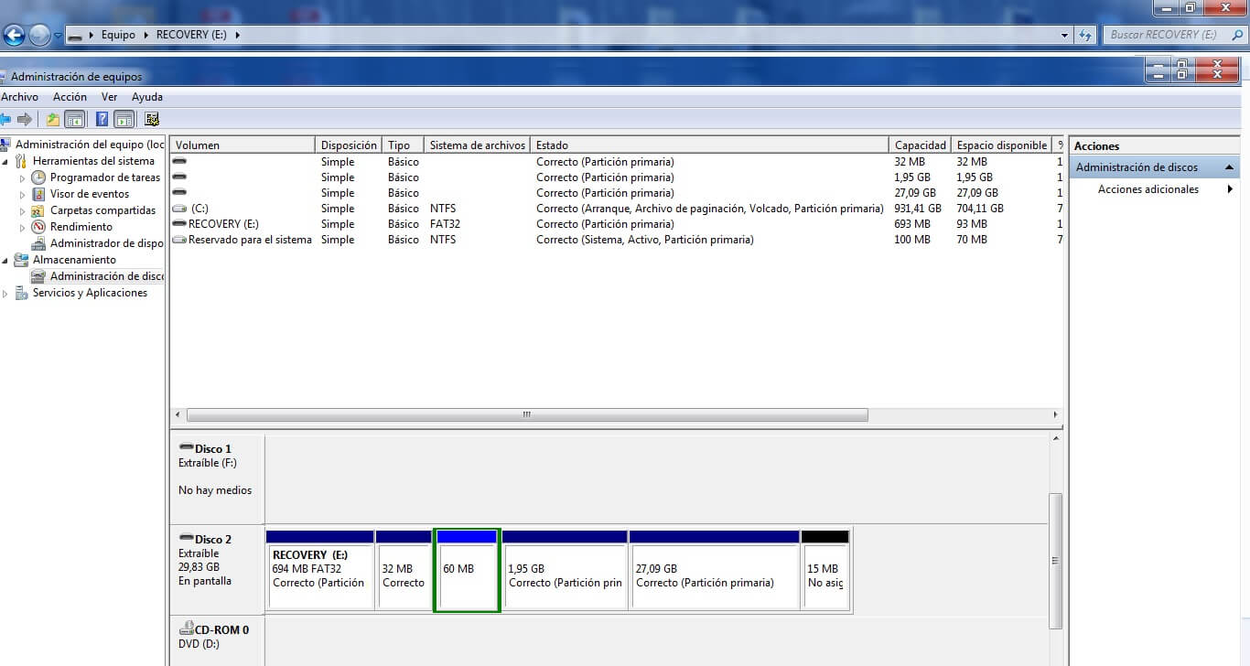Screen dimensions: 1250x666
Task: Select the 60 MB partition on Disco 2
Action: (467, 571)
